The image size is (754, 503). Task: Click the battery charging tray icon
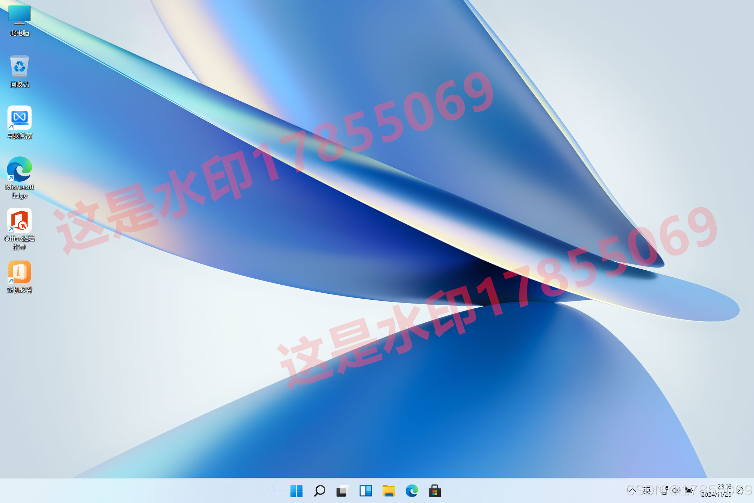[x=689, y=490]
